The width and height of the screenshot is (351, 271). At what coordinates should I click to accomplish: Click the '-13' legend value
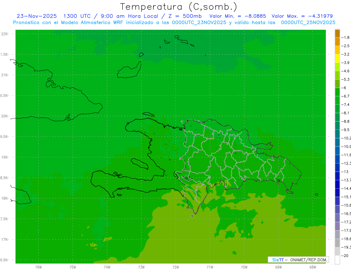coord(345,172)
